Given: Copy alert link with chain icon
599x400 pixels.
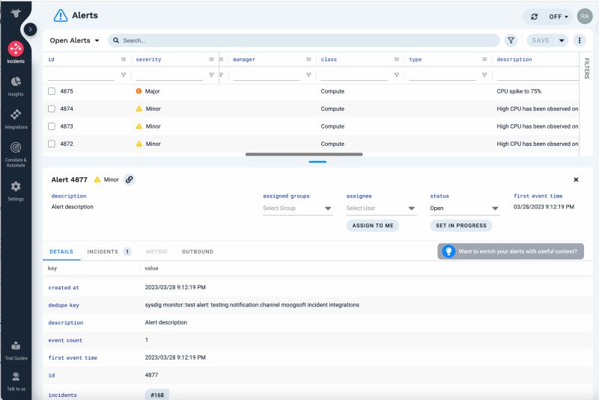Looking at the screenshot, I should 130,179.
